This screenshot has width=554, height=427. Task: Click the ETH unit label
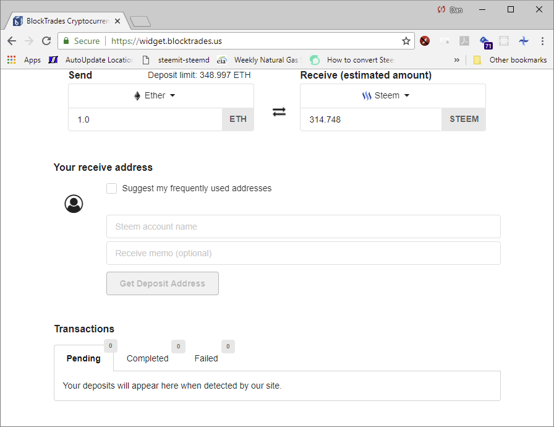[238, 119]
